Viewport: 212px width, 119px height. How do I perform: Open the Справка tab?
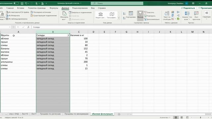pos(102,8)
